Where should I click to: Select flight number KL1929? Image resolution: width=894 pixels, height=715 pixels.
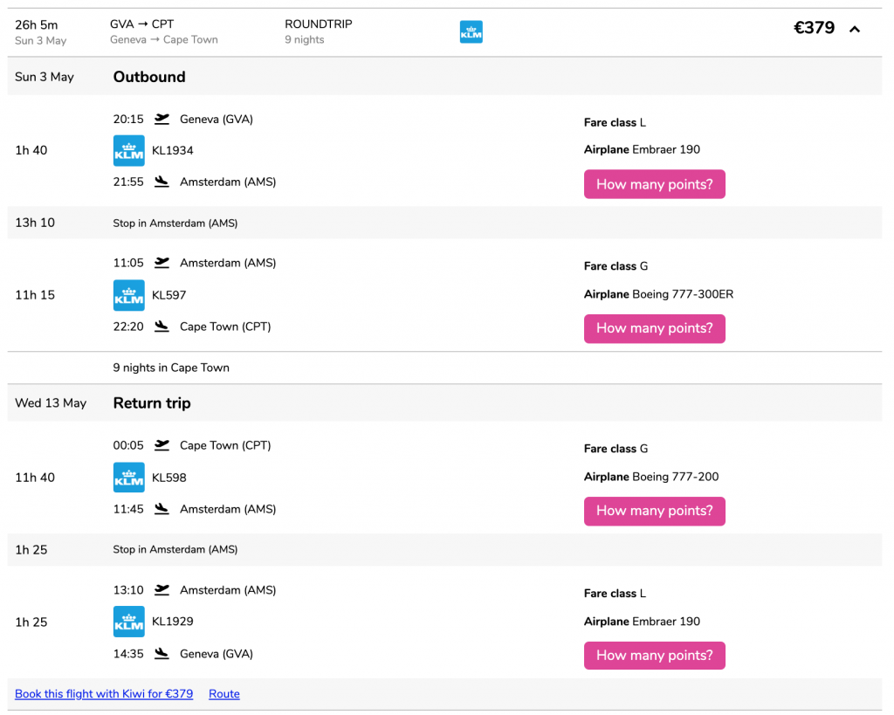click(173, 622)
